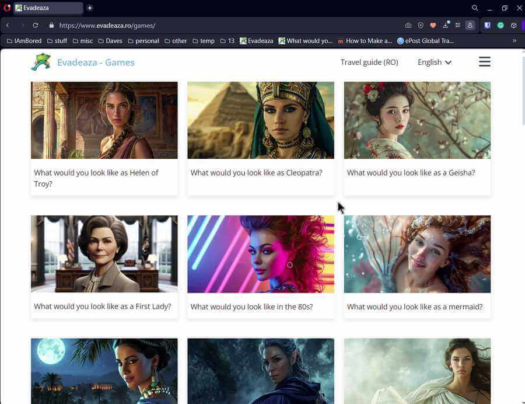This screenshot has width=525, height=404.
Task: Open the 80s neon game thumbnail
Action: [x=261, y=254]
